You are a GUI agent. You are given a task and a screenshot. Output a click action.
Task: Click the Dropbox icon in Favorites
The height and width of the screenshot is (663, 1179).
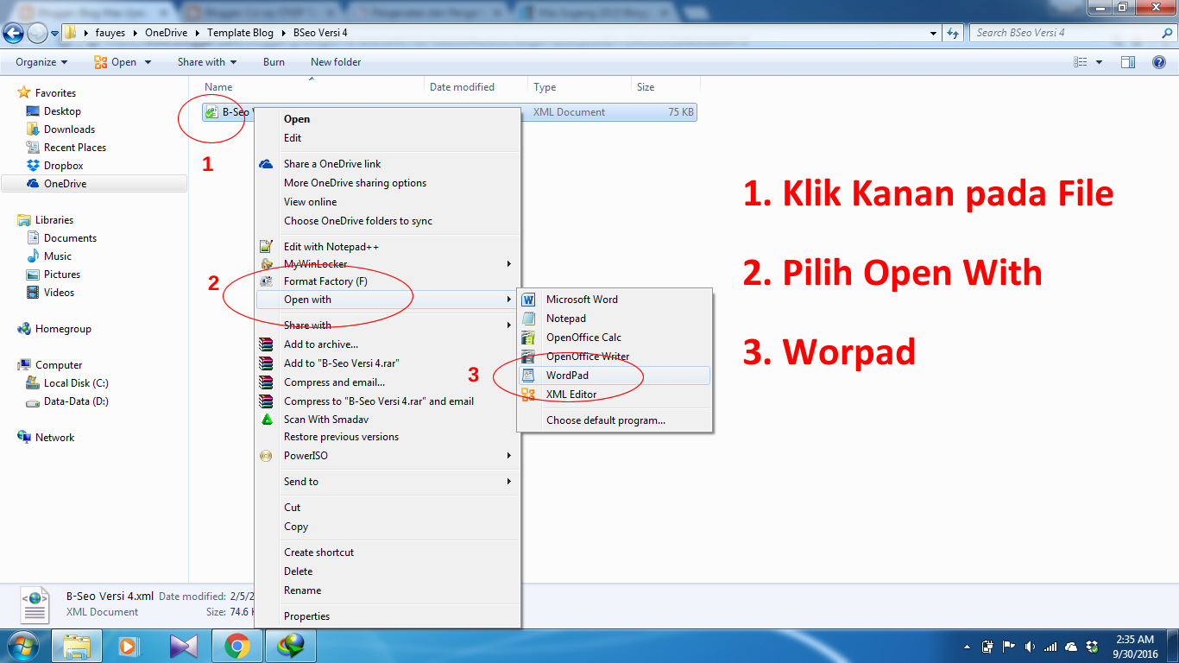point(33,166)
